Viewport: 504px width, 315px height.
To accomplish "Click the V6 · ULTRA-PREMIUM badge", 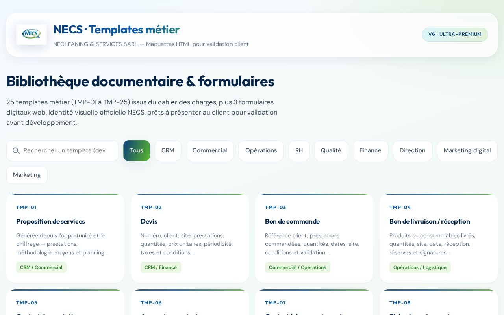I will tap(455, 34).
